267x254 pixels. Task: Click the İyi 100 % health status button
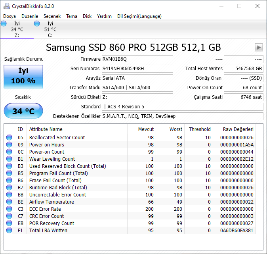(x=23, y=76)
